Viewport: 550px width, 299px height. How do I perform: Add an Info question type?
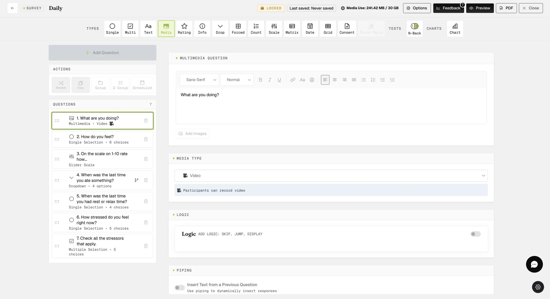(x=202, y=28)
